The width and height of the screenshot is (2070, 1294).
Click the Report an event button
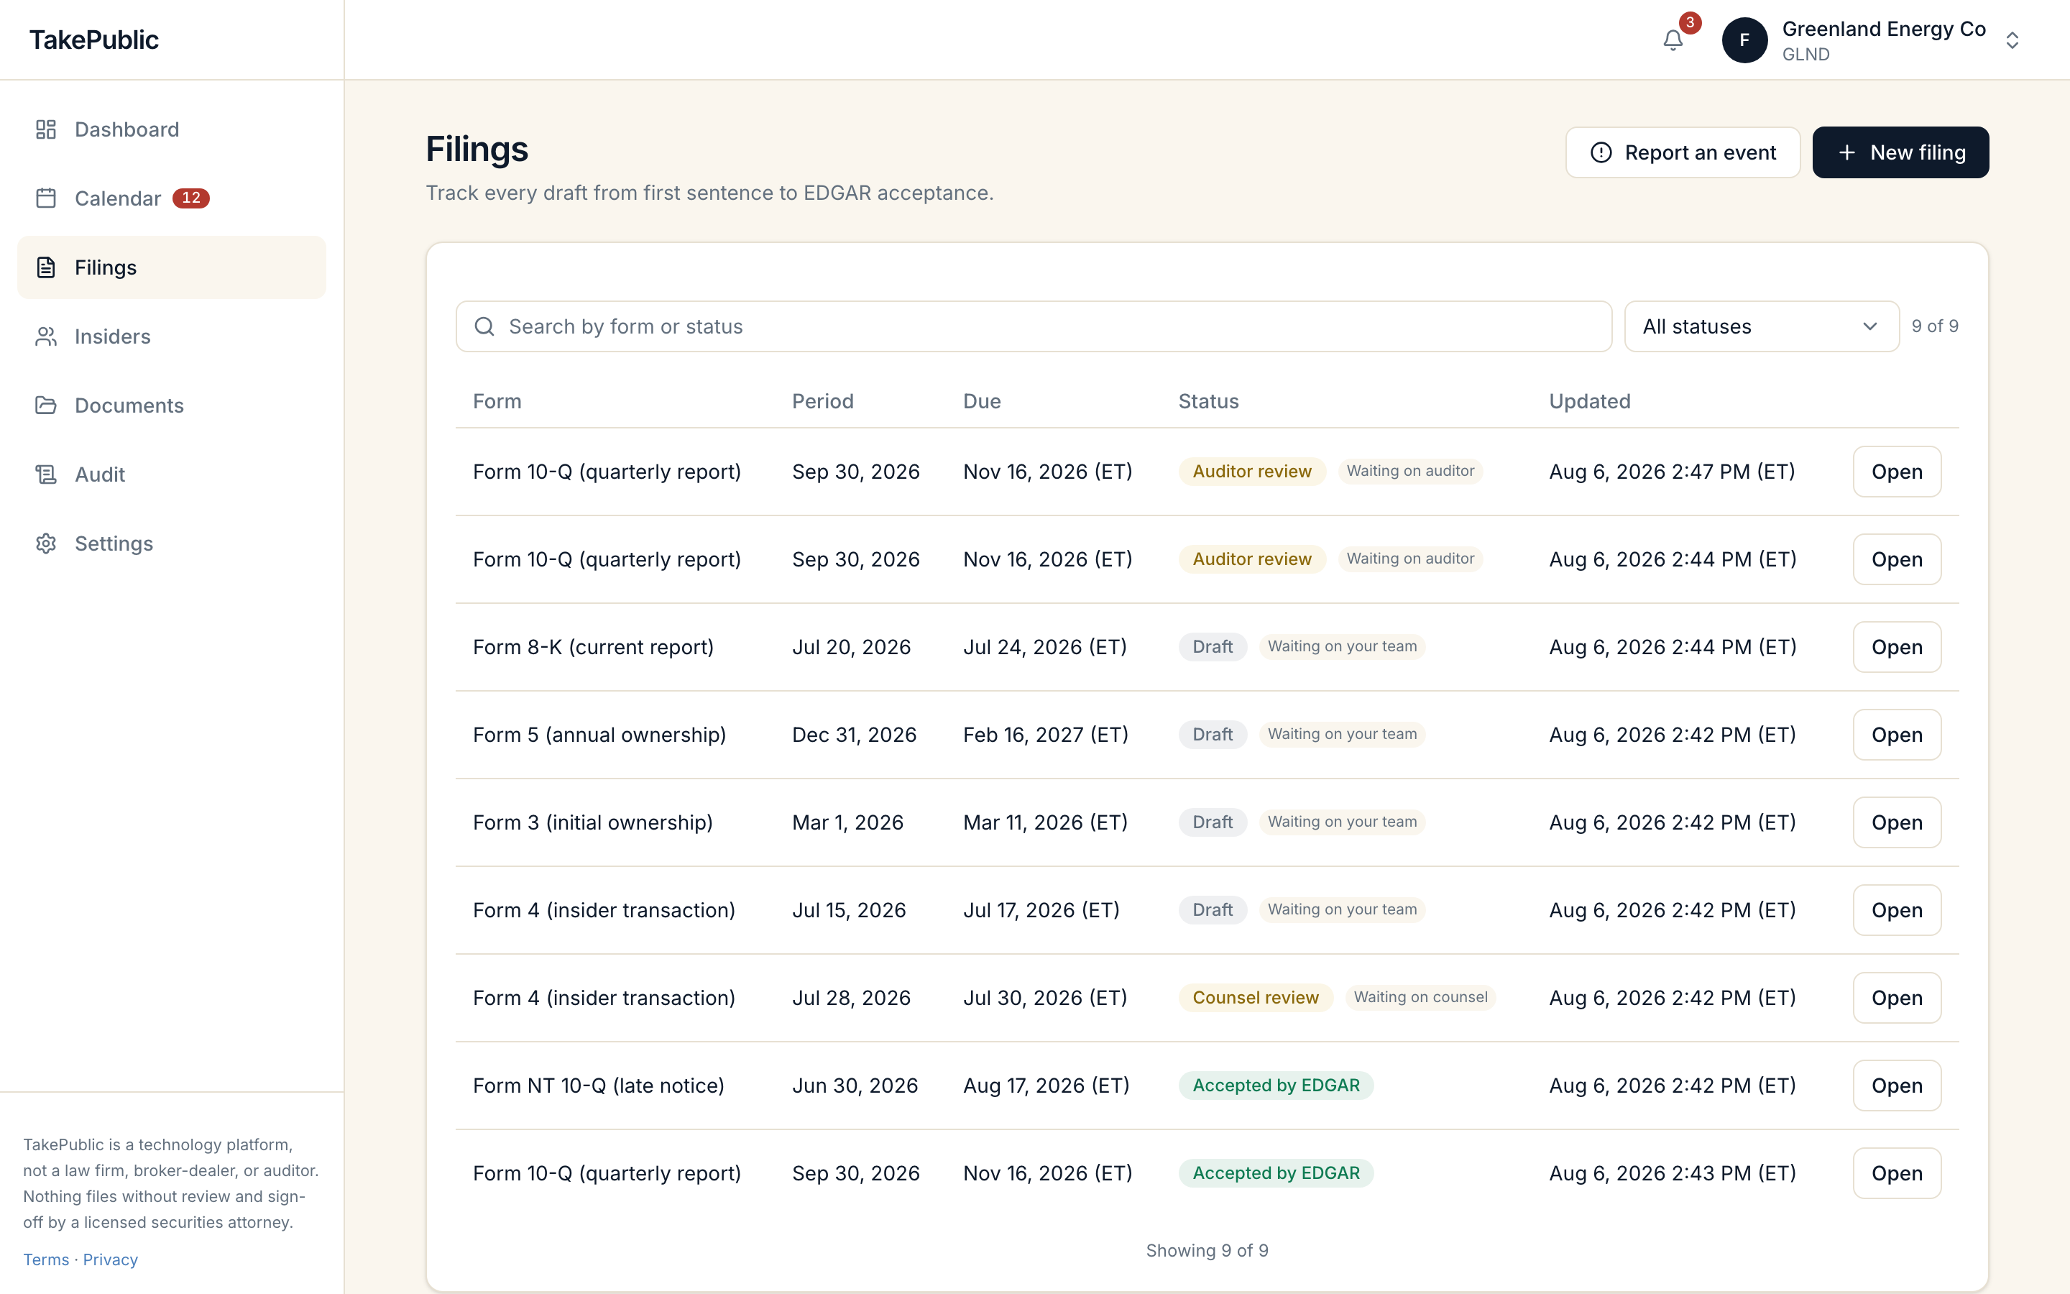[1683, 152]
